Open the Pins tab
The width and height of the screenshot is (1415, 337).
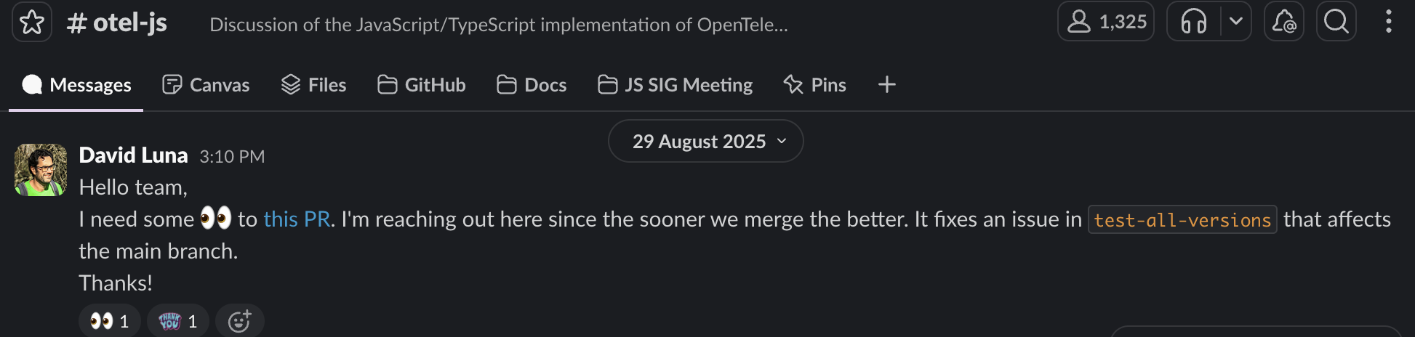point(814,85)
